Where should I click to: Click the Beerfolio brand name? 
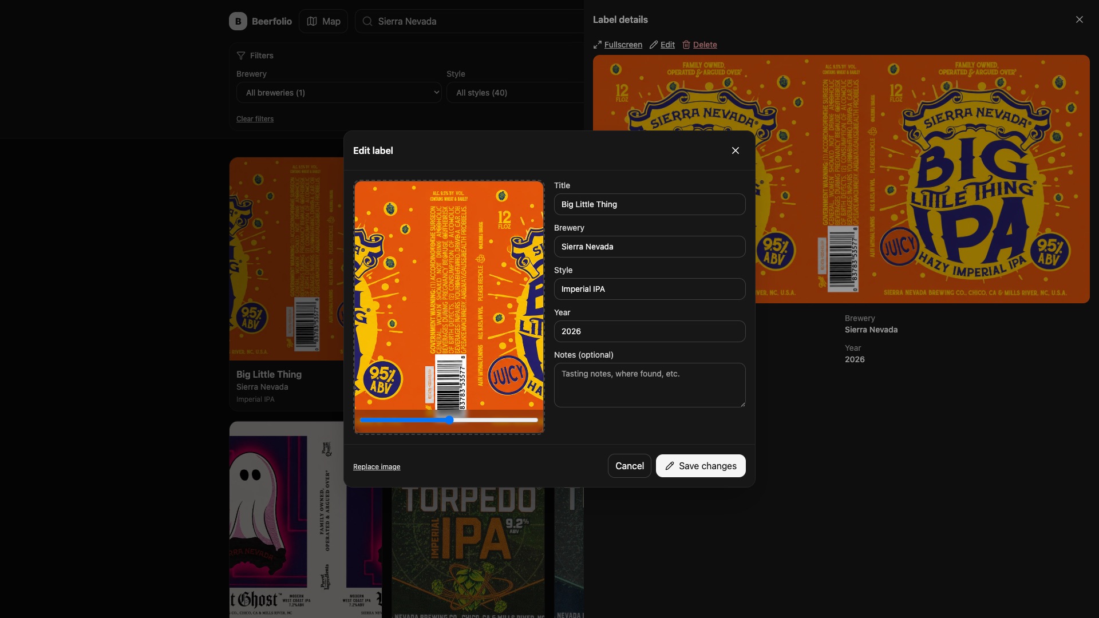[272, 21]
